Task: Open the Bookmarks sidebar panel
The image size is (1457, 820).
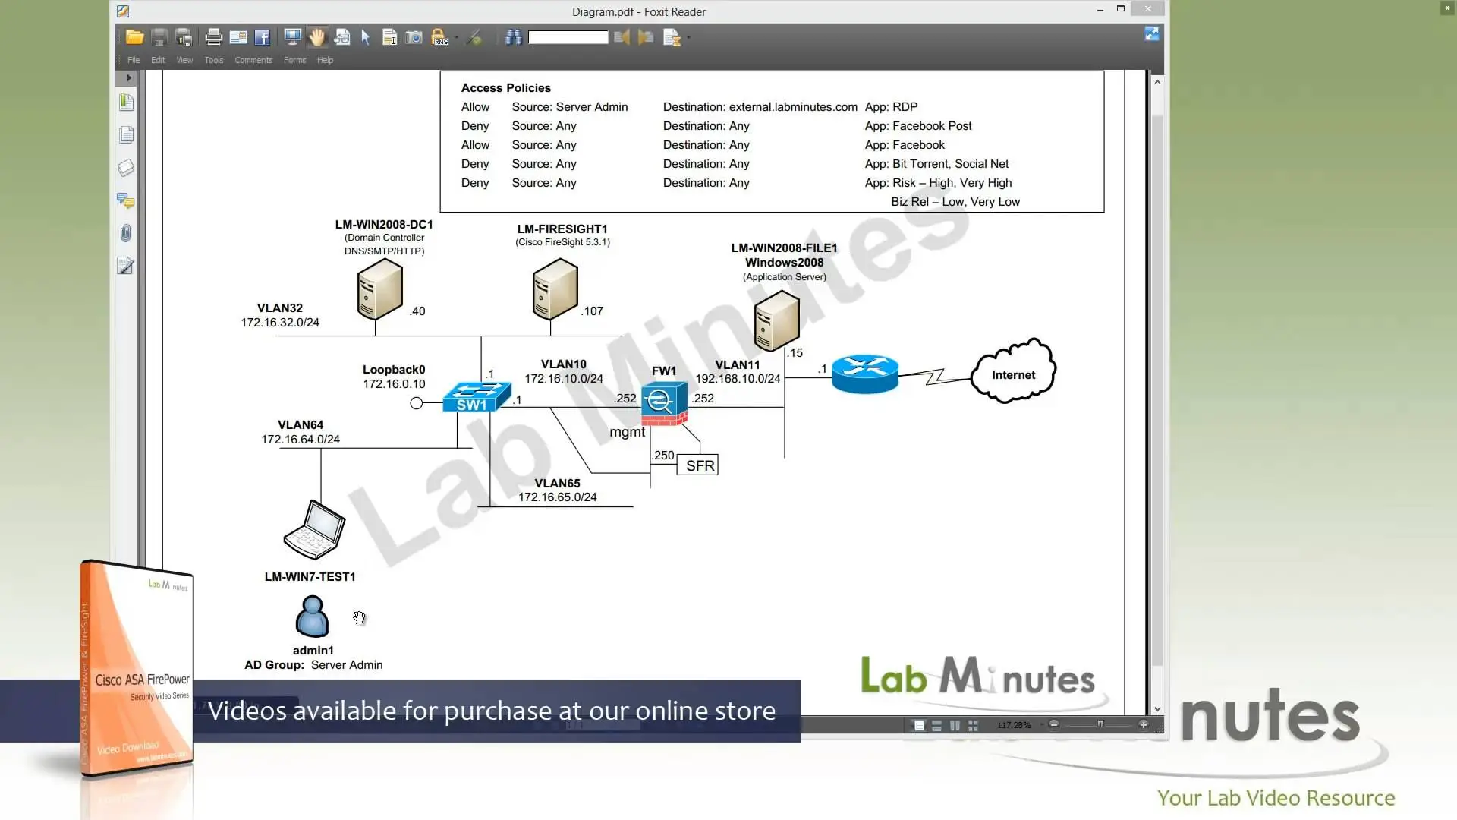Action: [126, 102]
